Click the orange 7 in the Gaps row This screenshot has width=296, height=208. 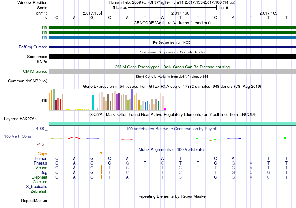pyautogui.click(x=101, y=154)
